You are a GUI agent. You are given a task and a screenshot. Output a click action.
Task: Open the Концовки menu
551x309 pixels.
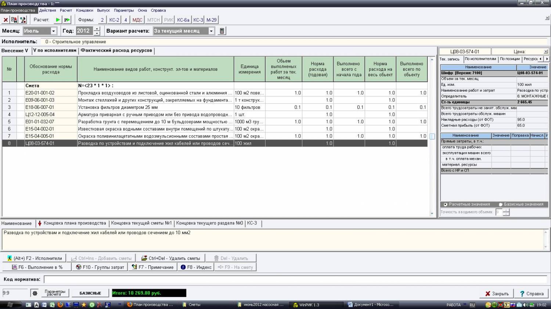pyautogui.click(x=84, y=10)
